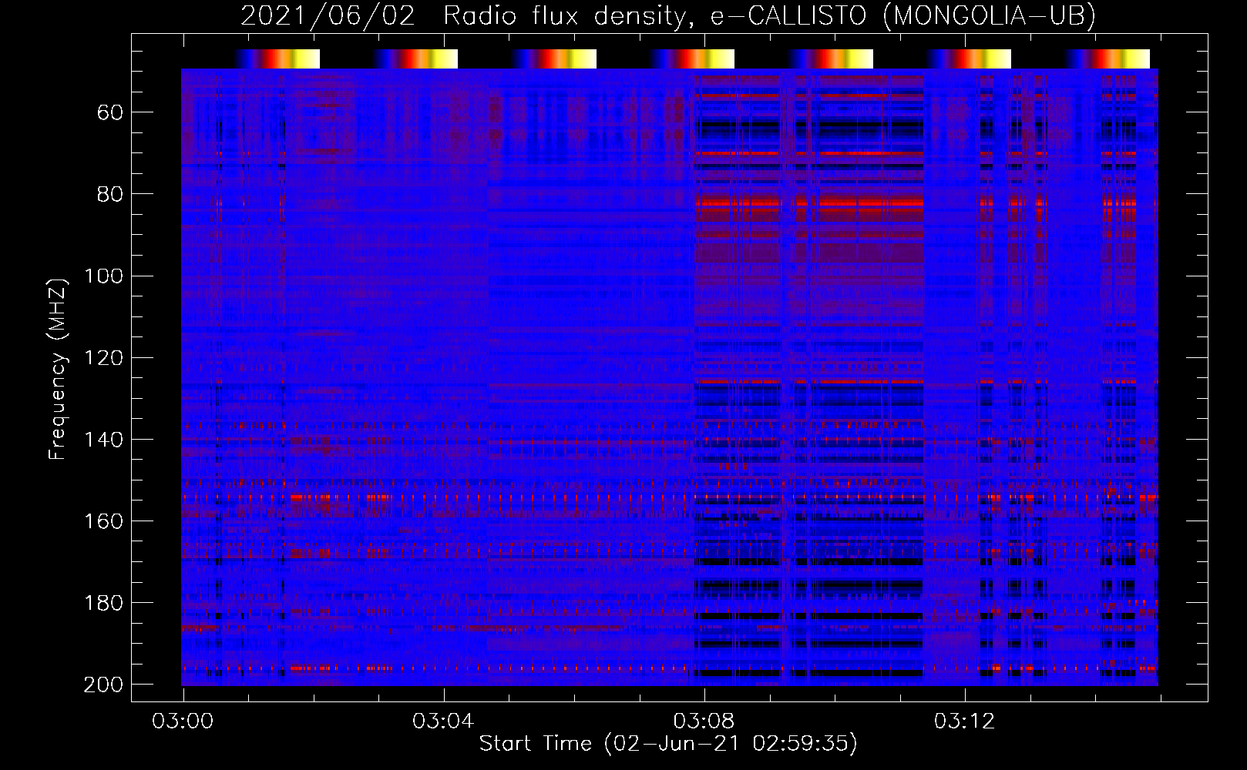Click the 80 frequency tick label
This screenshot has width=1247, height=770.
click(x=110, y=194)
